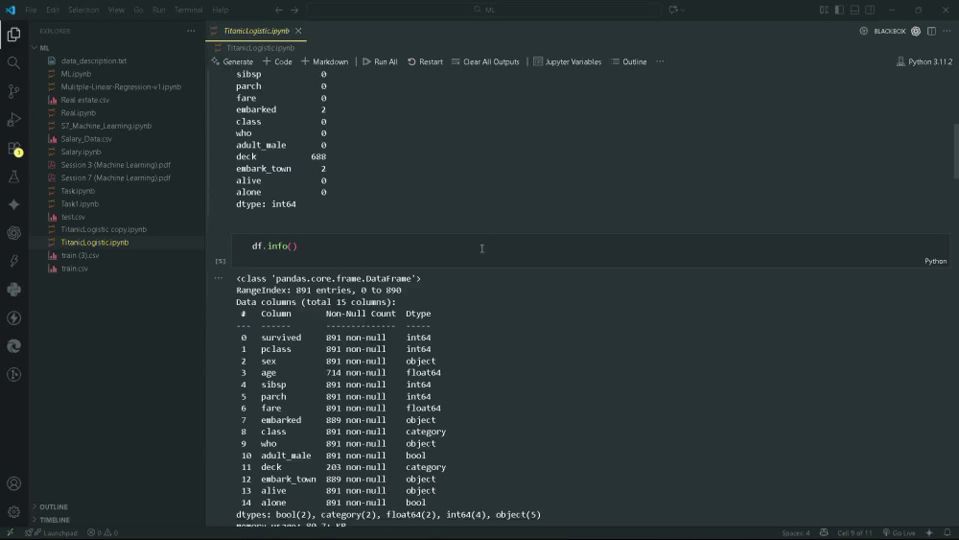
Task: Click BLACKBOX label in editor toolbar
Action: (889, 31)
